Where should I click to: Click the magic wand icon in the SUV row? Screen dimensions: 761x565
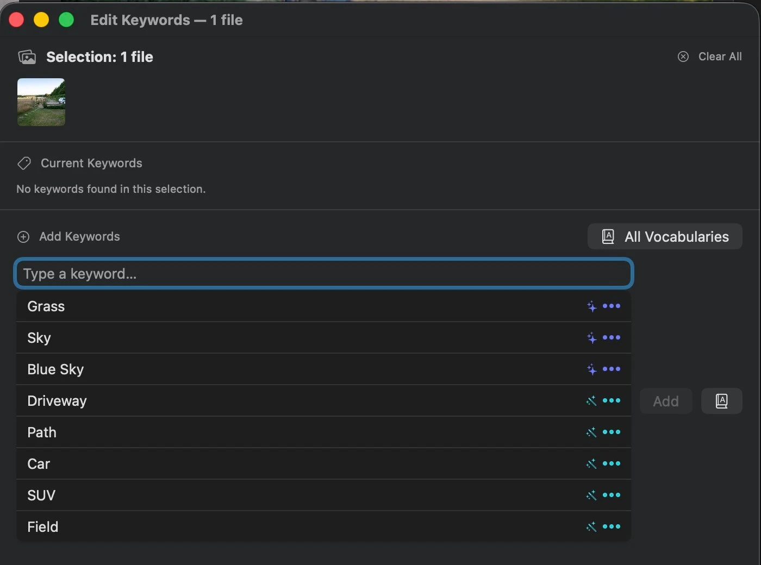[591, 495]
